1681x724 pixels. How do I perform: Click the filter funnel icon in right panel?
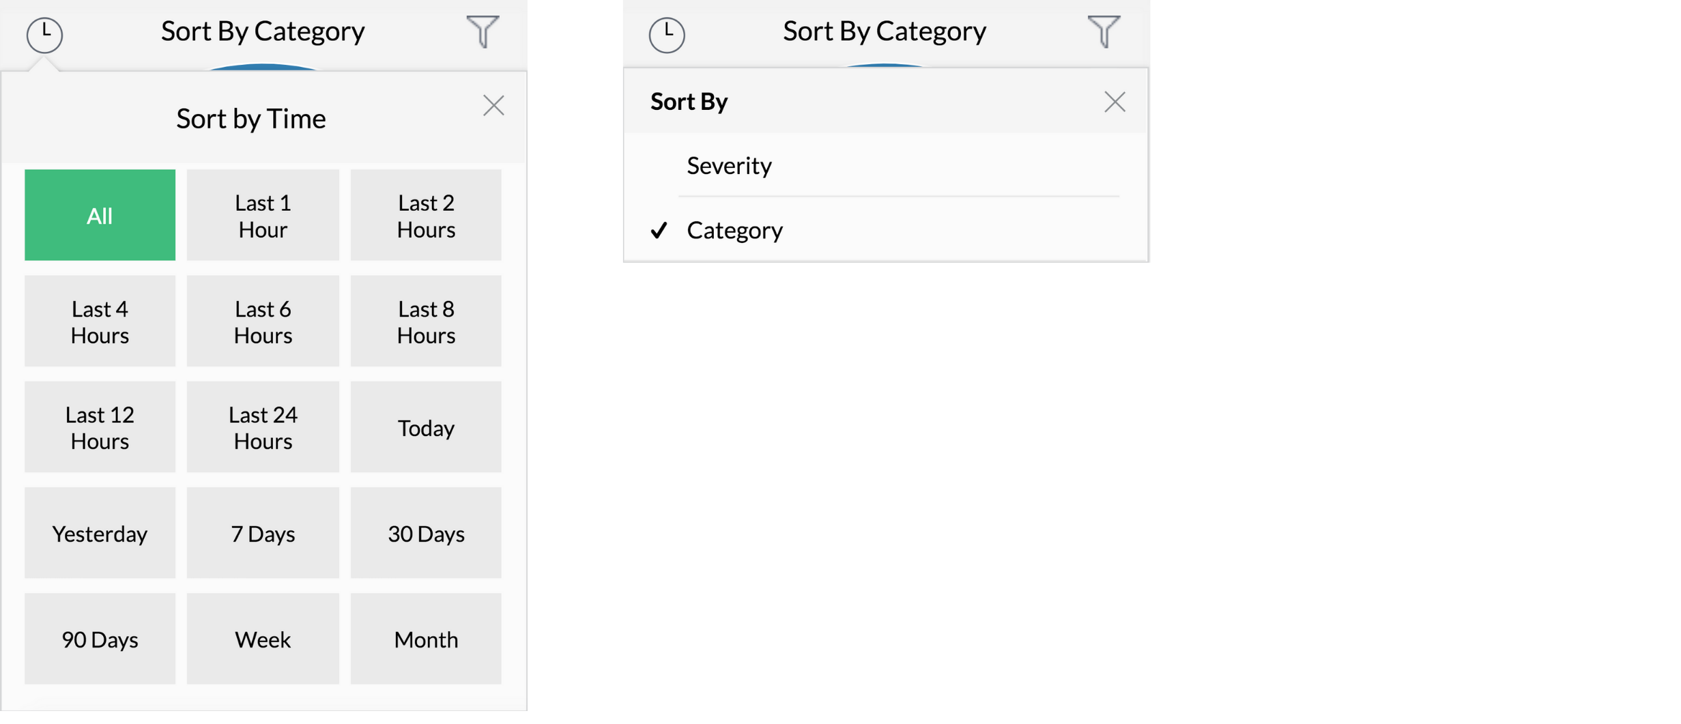pos(1103,31)
